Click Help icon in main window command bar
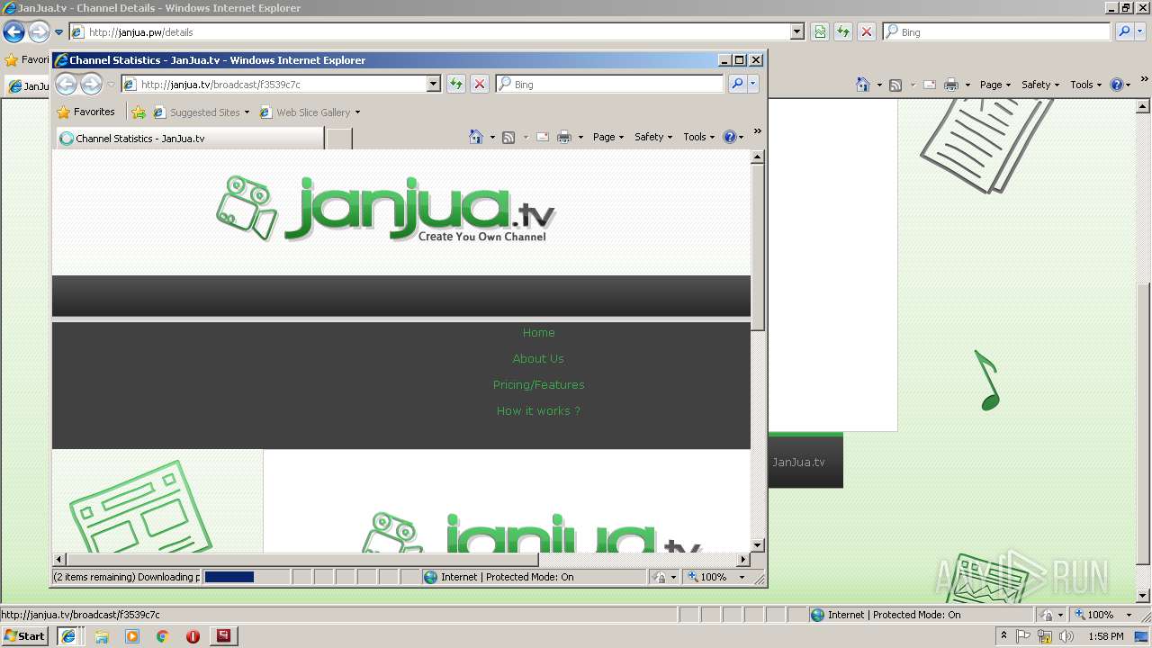Viewport: 1152px width, 648px height. (1117, 85)
